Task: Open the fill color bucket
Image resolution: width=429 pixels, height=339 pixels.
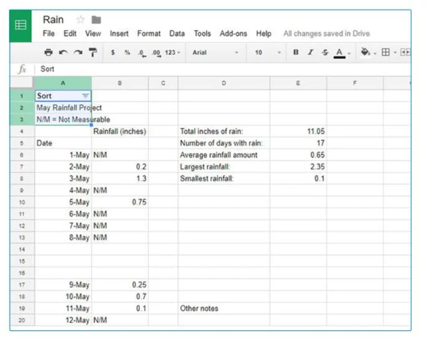Action: [365, 52]
